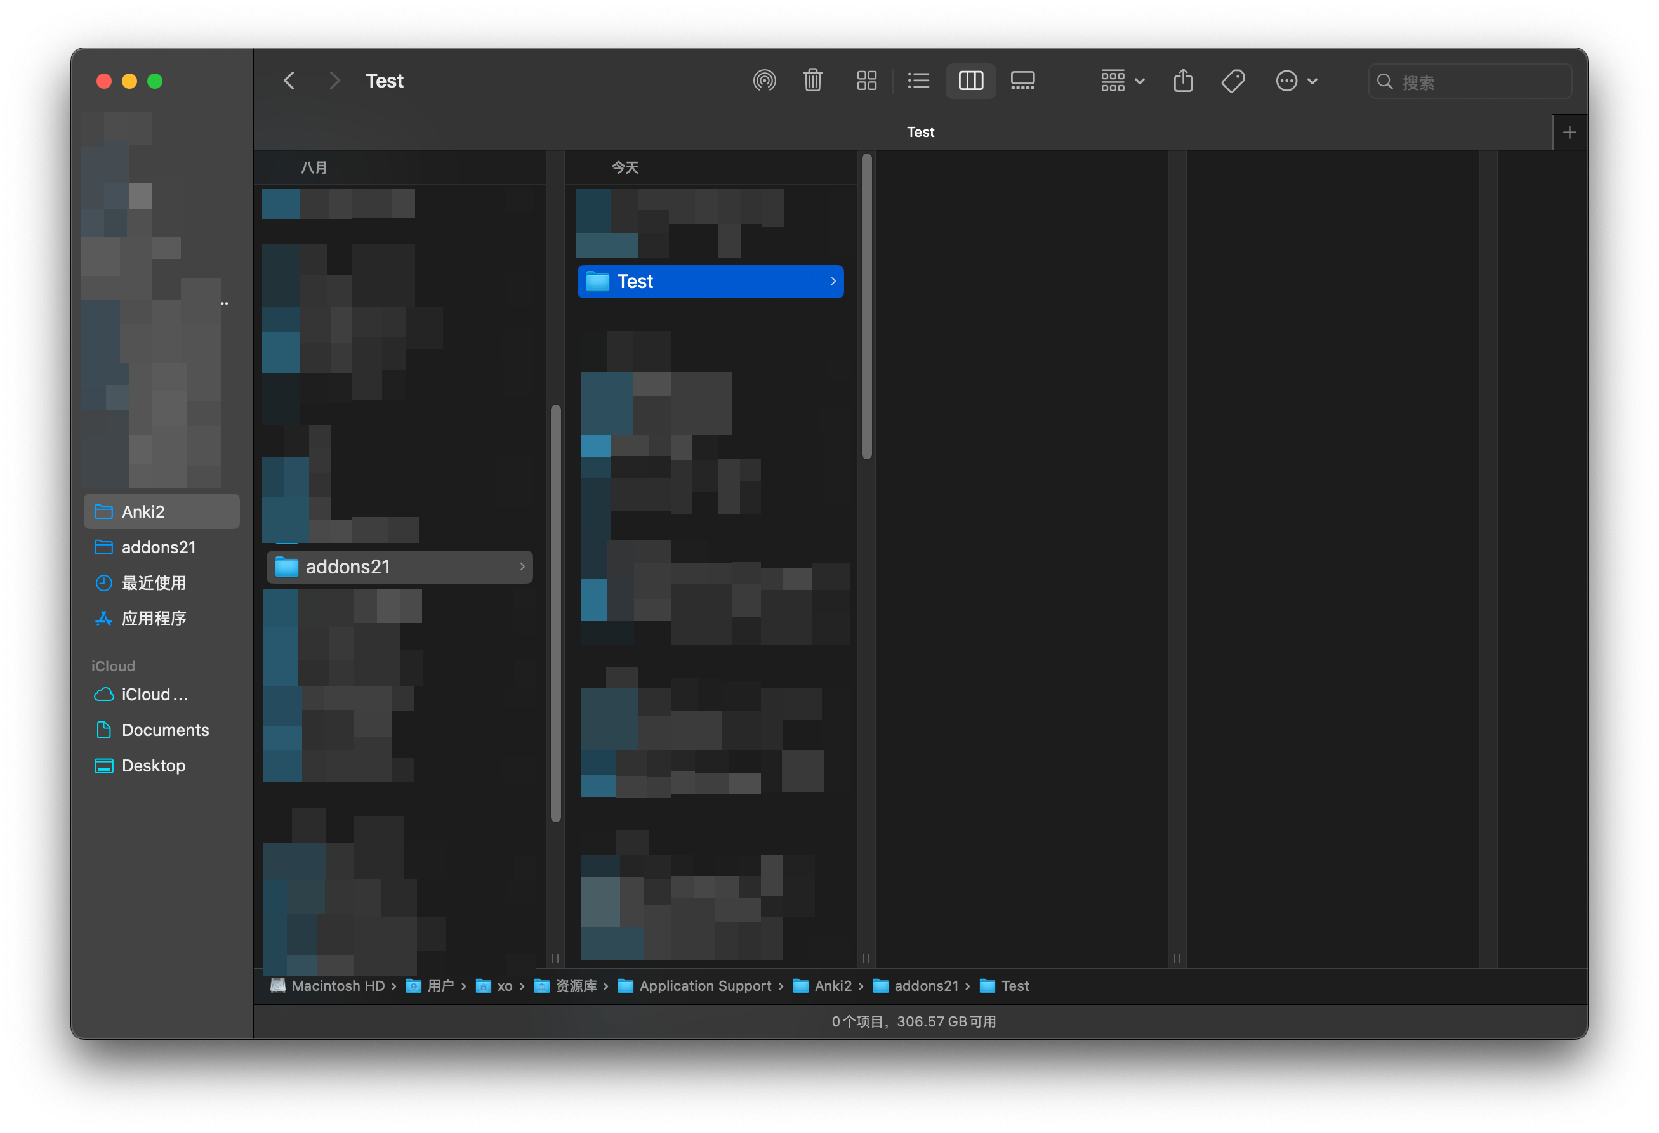The height and width of the screenshot is (1133, 1659).
Task: Open Documents in the iCloud sidebar
Action: (165, 730)
